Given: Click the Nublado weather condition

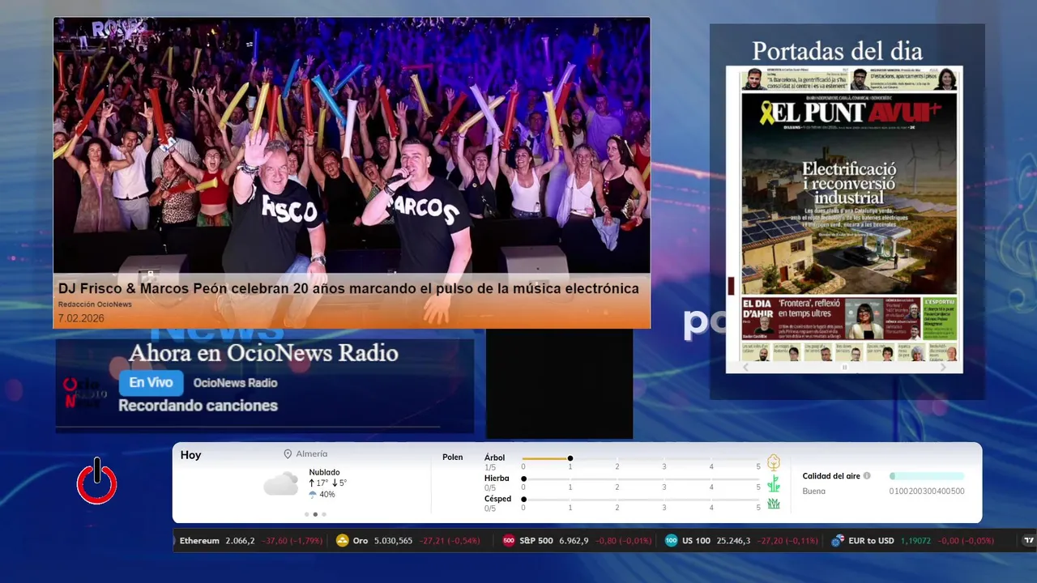Looking at the screenshot, I should (324, 472).
